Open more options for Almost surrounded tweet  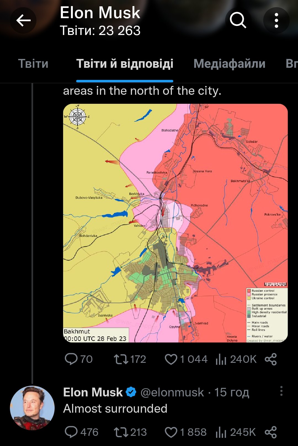coord(281,391)
